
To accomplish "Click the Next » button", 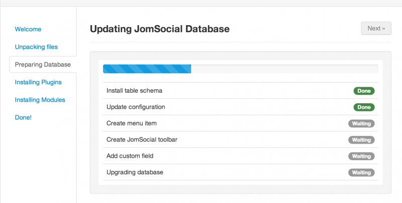I will pyautogui.click(x=376, y=28).
